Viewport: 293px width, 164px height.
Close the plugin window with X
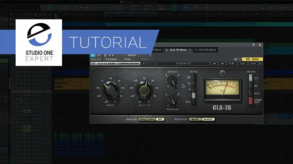pyautogui.click(x=260, y=45)
